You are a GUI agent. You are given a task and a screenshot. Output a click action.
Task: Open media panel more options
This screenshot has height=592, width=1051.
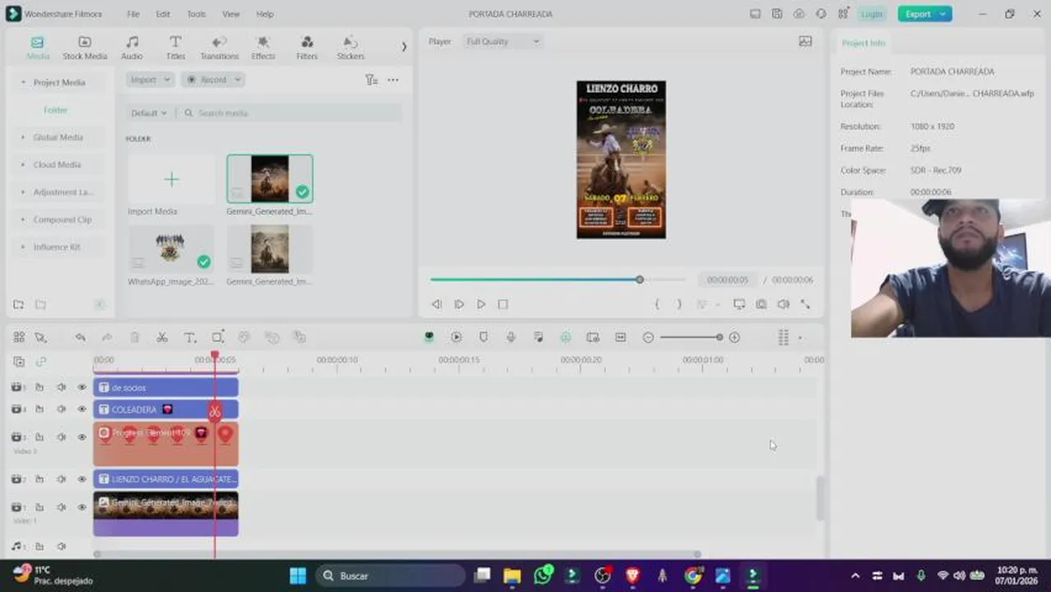tap(393, 80)
